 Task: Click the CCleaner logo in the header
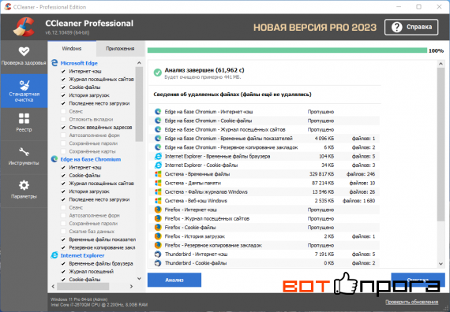(24, 28)
